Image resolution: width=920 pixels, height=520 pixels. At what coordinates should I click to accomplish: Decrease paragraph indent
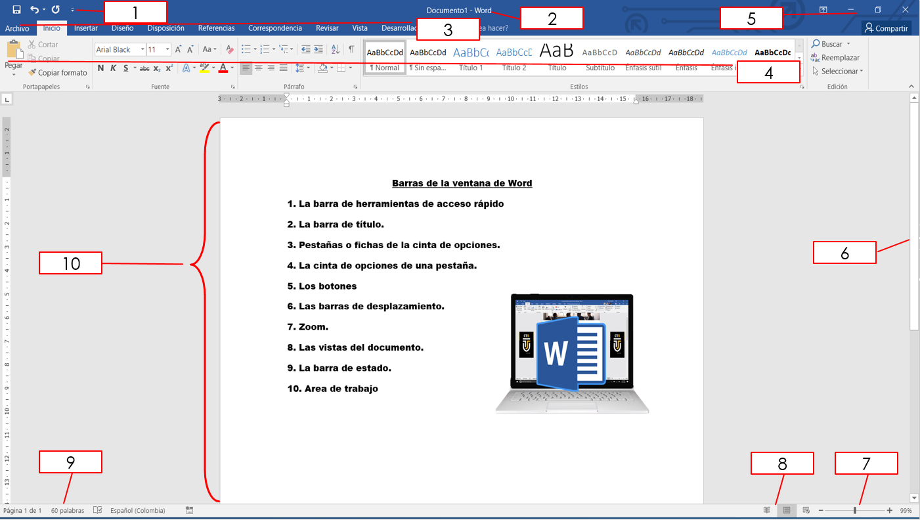[x=305, y=49]
